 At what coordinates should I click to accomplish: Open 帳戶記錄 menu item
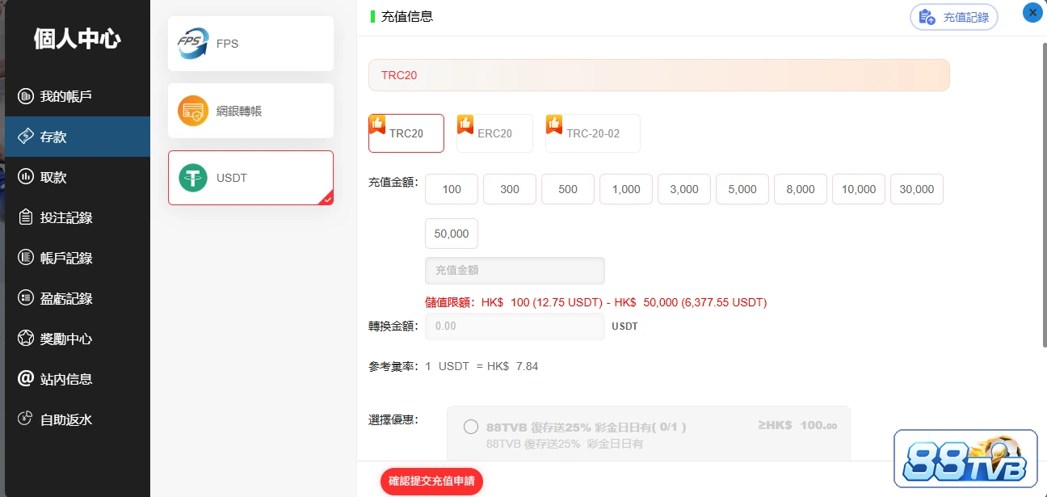78,258
